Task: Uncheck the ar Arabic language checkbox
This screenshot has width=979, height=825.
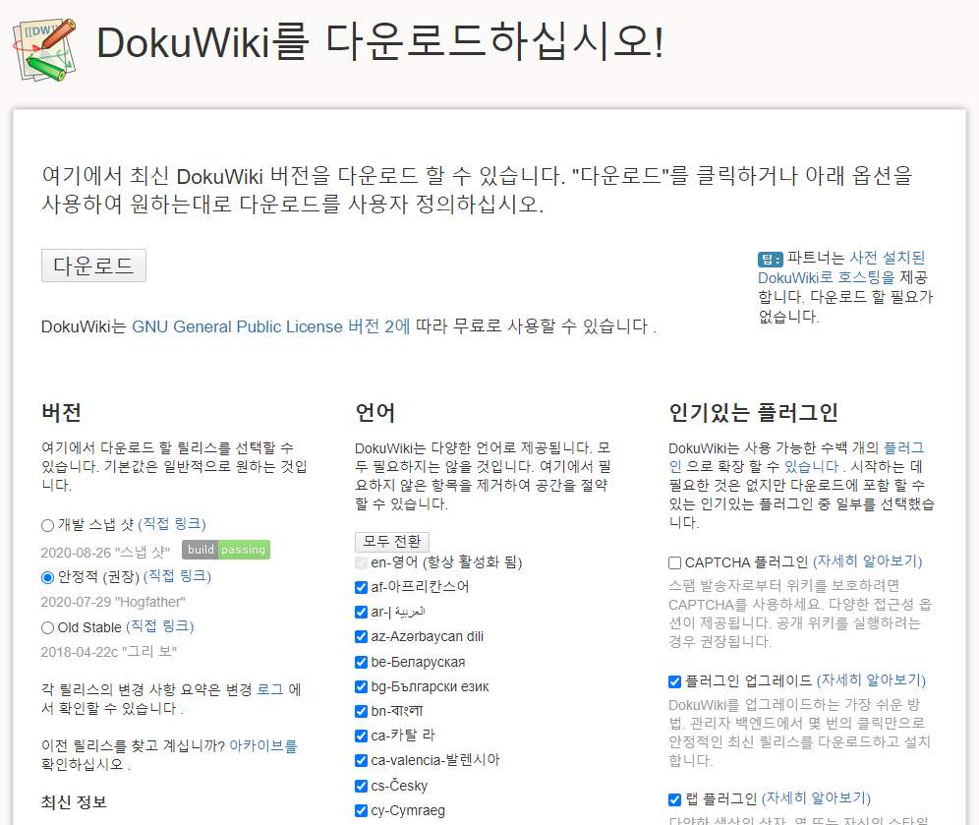Action: [x=361, y=612]
